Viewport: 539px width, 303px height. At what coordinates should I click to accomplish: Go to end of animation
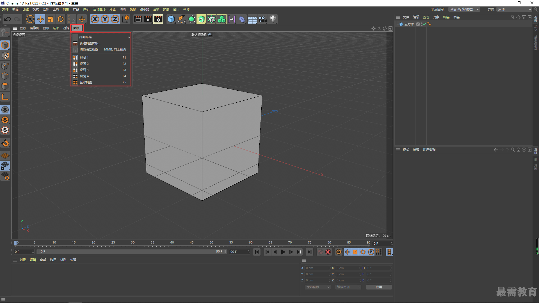click(309, 252)
